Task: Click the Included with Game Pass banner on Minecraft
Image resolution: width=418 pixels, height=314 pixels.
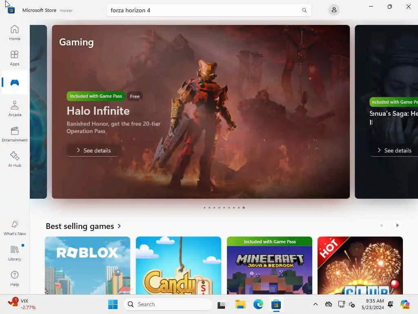Action: [x=269, y=242]
